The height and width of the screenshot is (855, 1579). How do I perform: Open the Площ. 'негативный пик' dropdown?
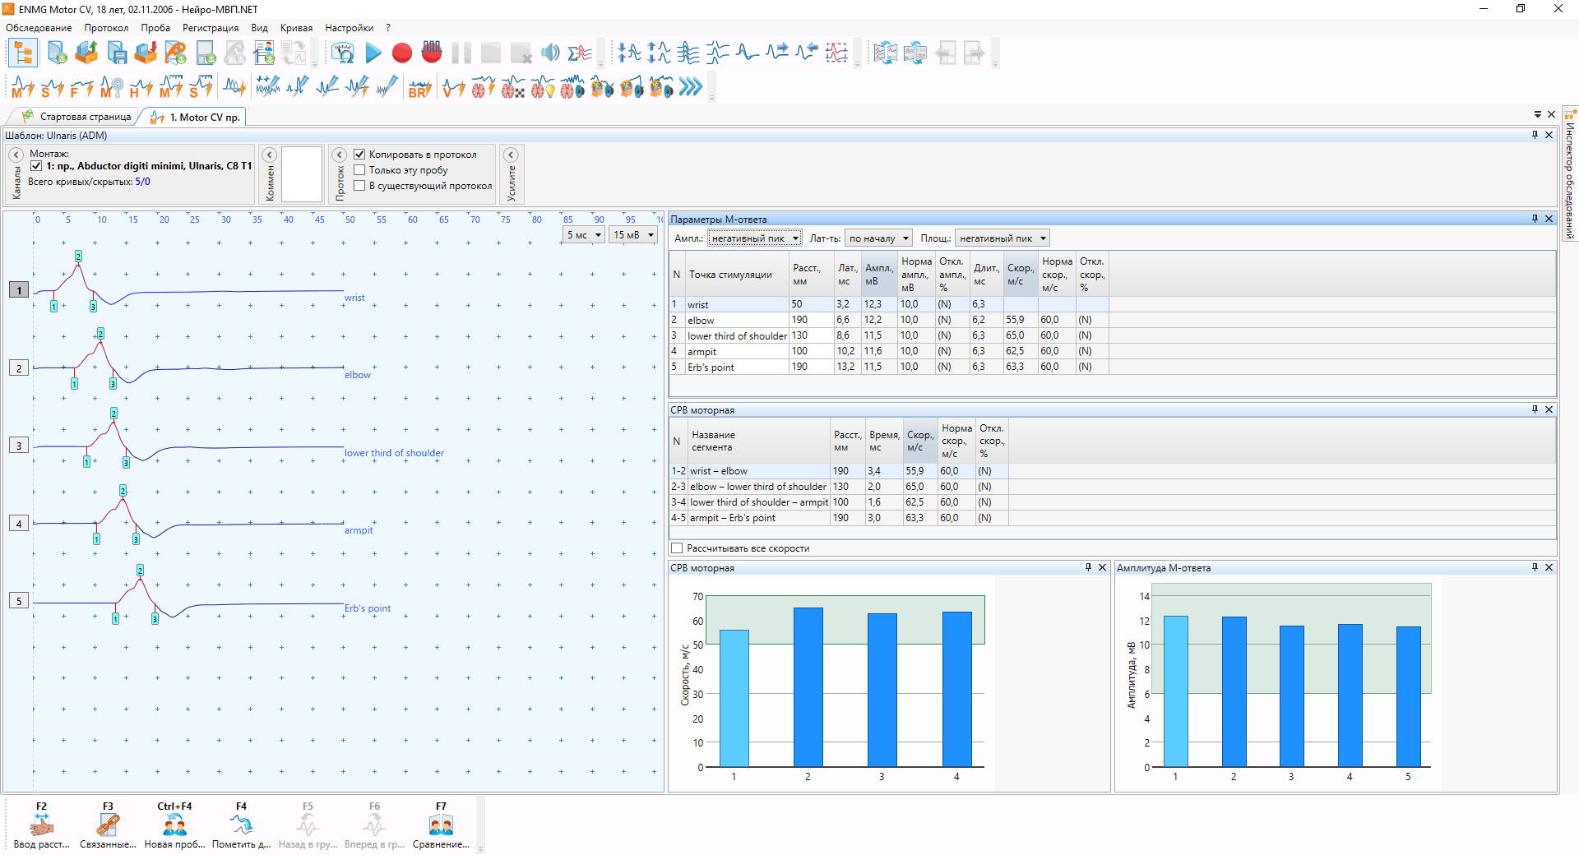coord(1003,238)
